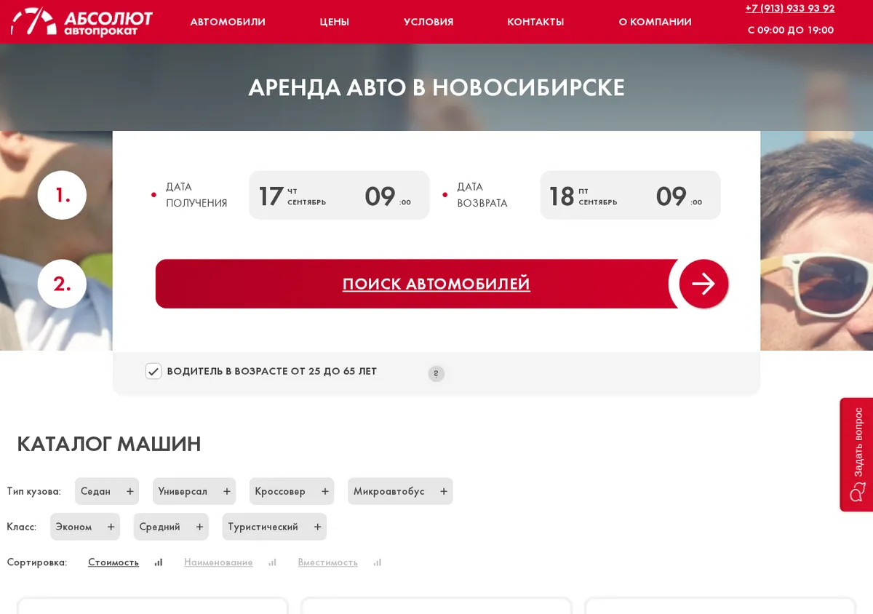Click the Поиск автомобилей button
Image resolution: width=873 pixels, height=614 pixels.
click(436, 284)
